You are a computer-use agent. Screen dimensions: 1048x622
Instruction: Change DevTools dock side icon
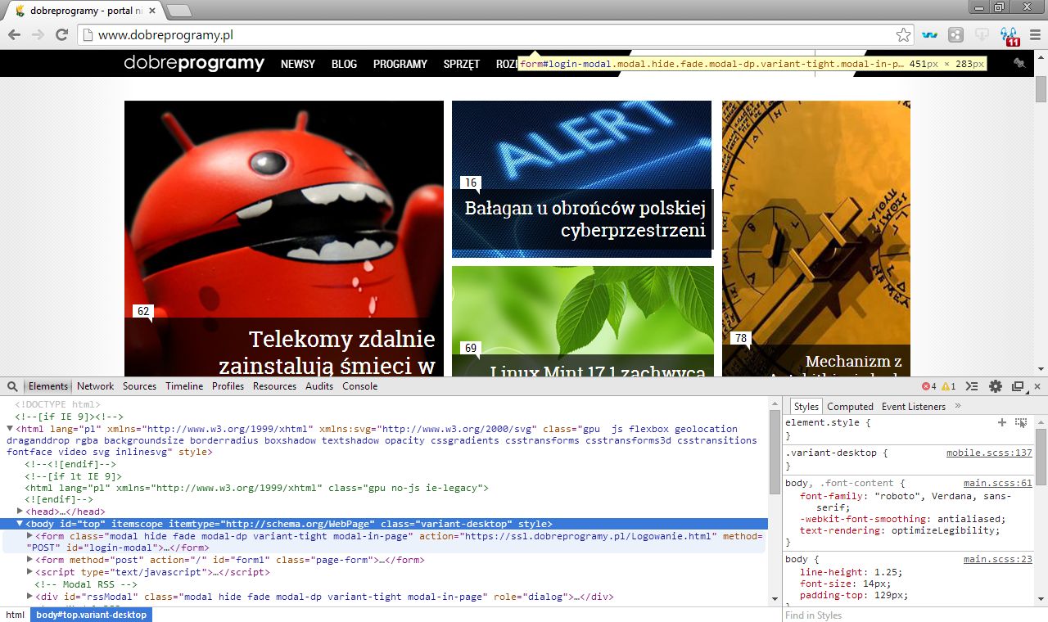coord(1018,386)
